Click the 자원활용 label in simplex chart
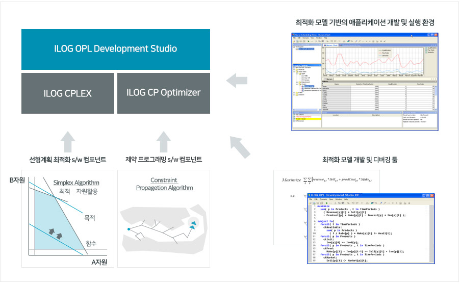 (87, 192)
